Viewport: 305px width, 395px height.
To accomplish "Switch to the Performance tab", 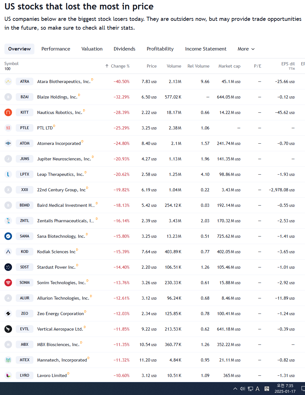I will pos(56,49).
